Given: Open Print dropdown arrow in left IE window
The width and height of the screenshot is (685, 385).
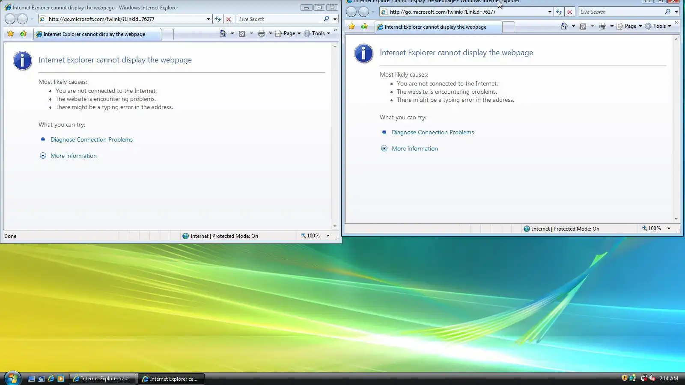Looking at the screenshot, I should click(x=271, y=33).
